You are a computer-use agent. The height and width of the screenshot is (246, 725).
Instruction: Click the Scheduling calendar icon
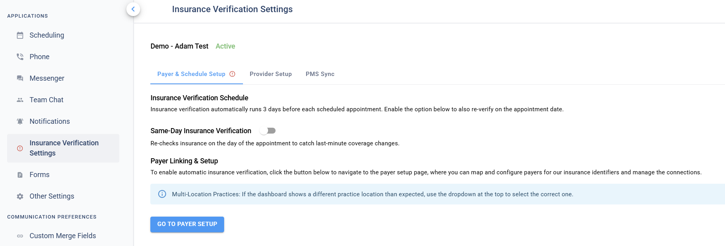click(x=20, y=35)
